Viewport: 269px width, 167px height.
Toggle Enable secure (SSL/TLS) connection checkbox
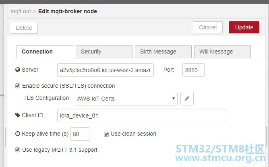[x=18, y=86]
